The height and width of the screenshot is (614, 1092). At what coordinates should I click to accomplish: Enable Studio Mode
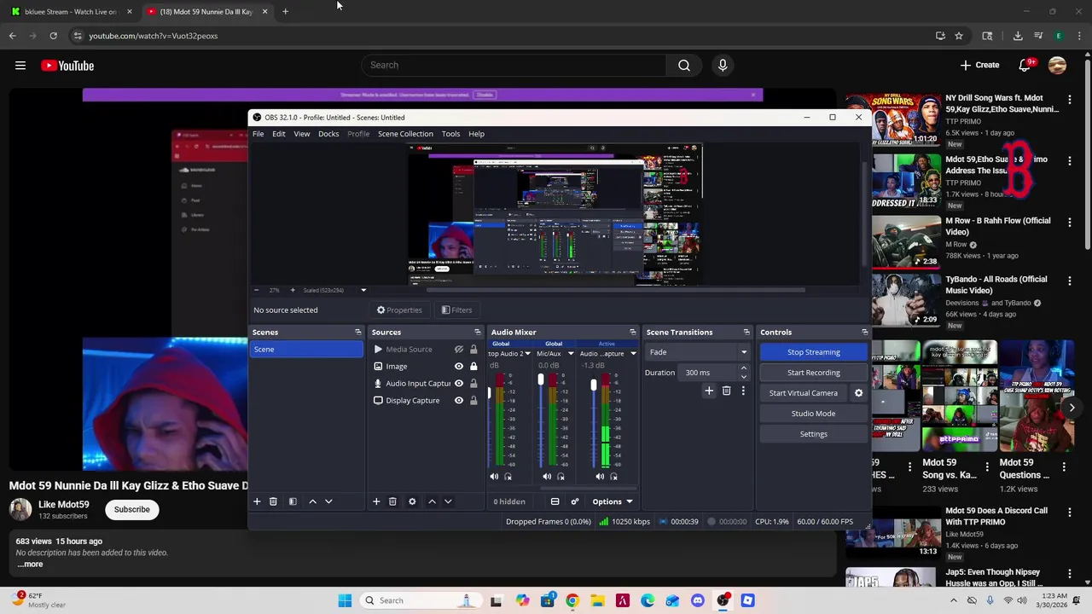click(x=814, y=414)
